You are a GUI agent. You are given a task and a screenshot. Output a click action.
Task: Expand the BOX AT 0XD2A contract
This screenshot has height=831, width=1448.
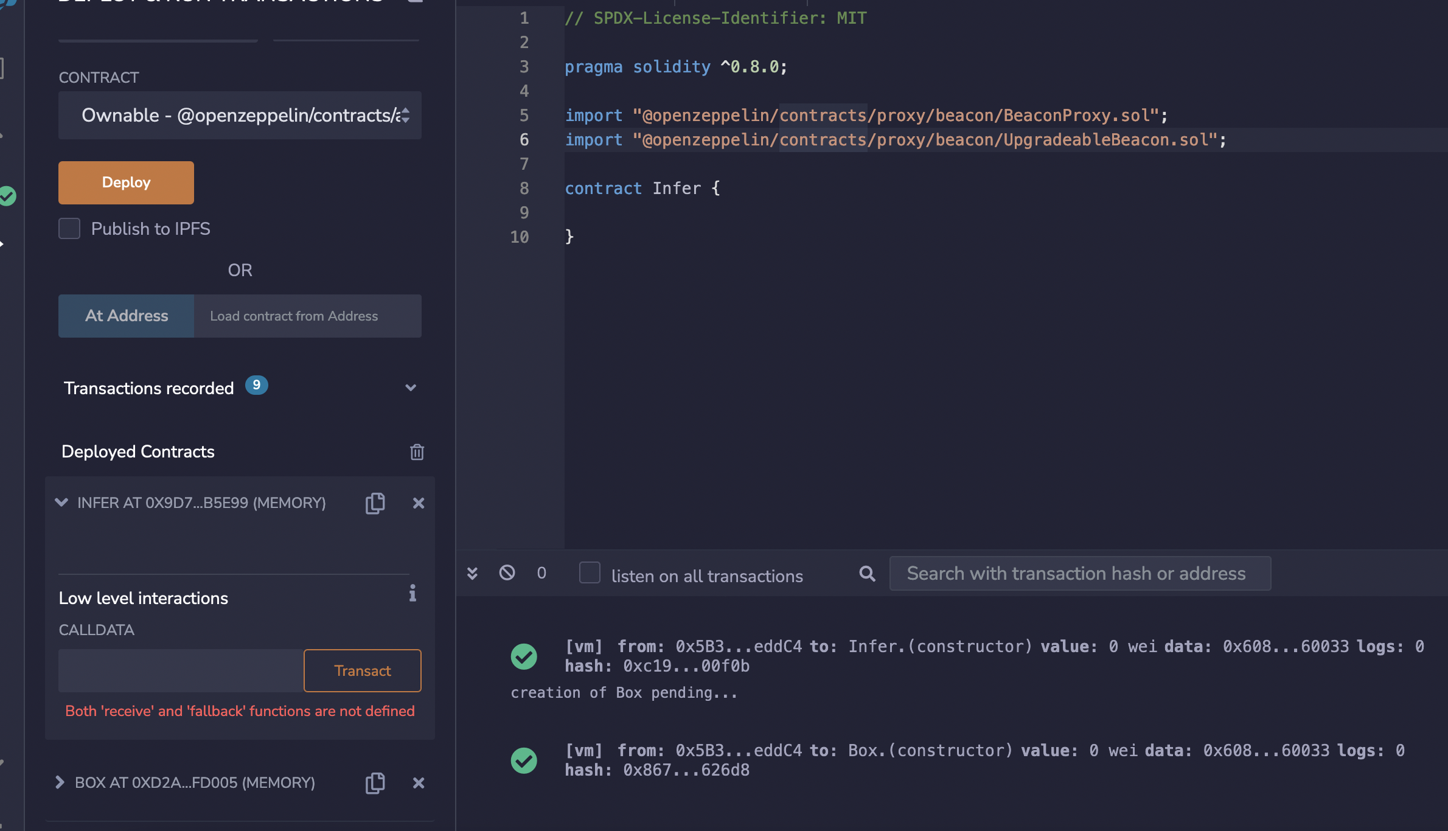[60, 782]
